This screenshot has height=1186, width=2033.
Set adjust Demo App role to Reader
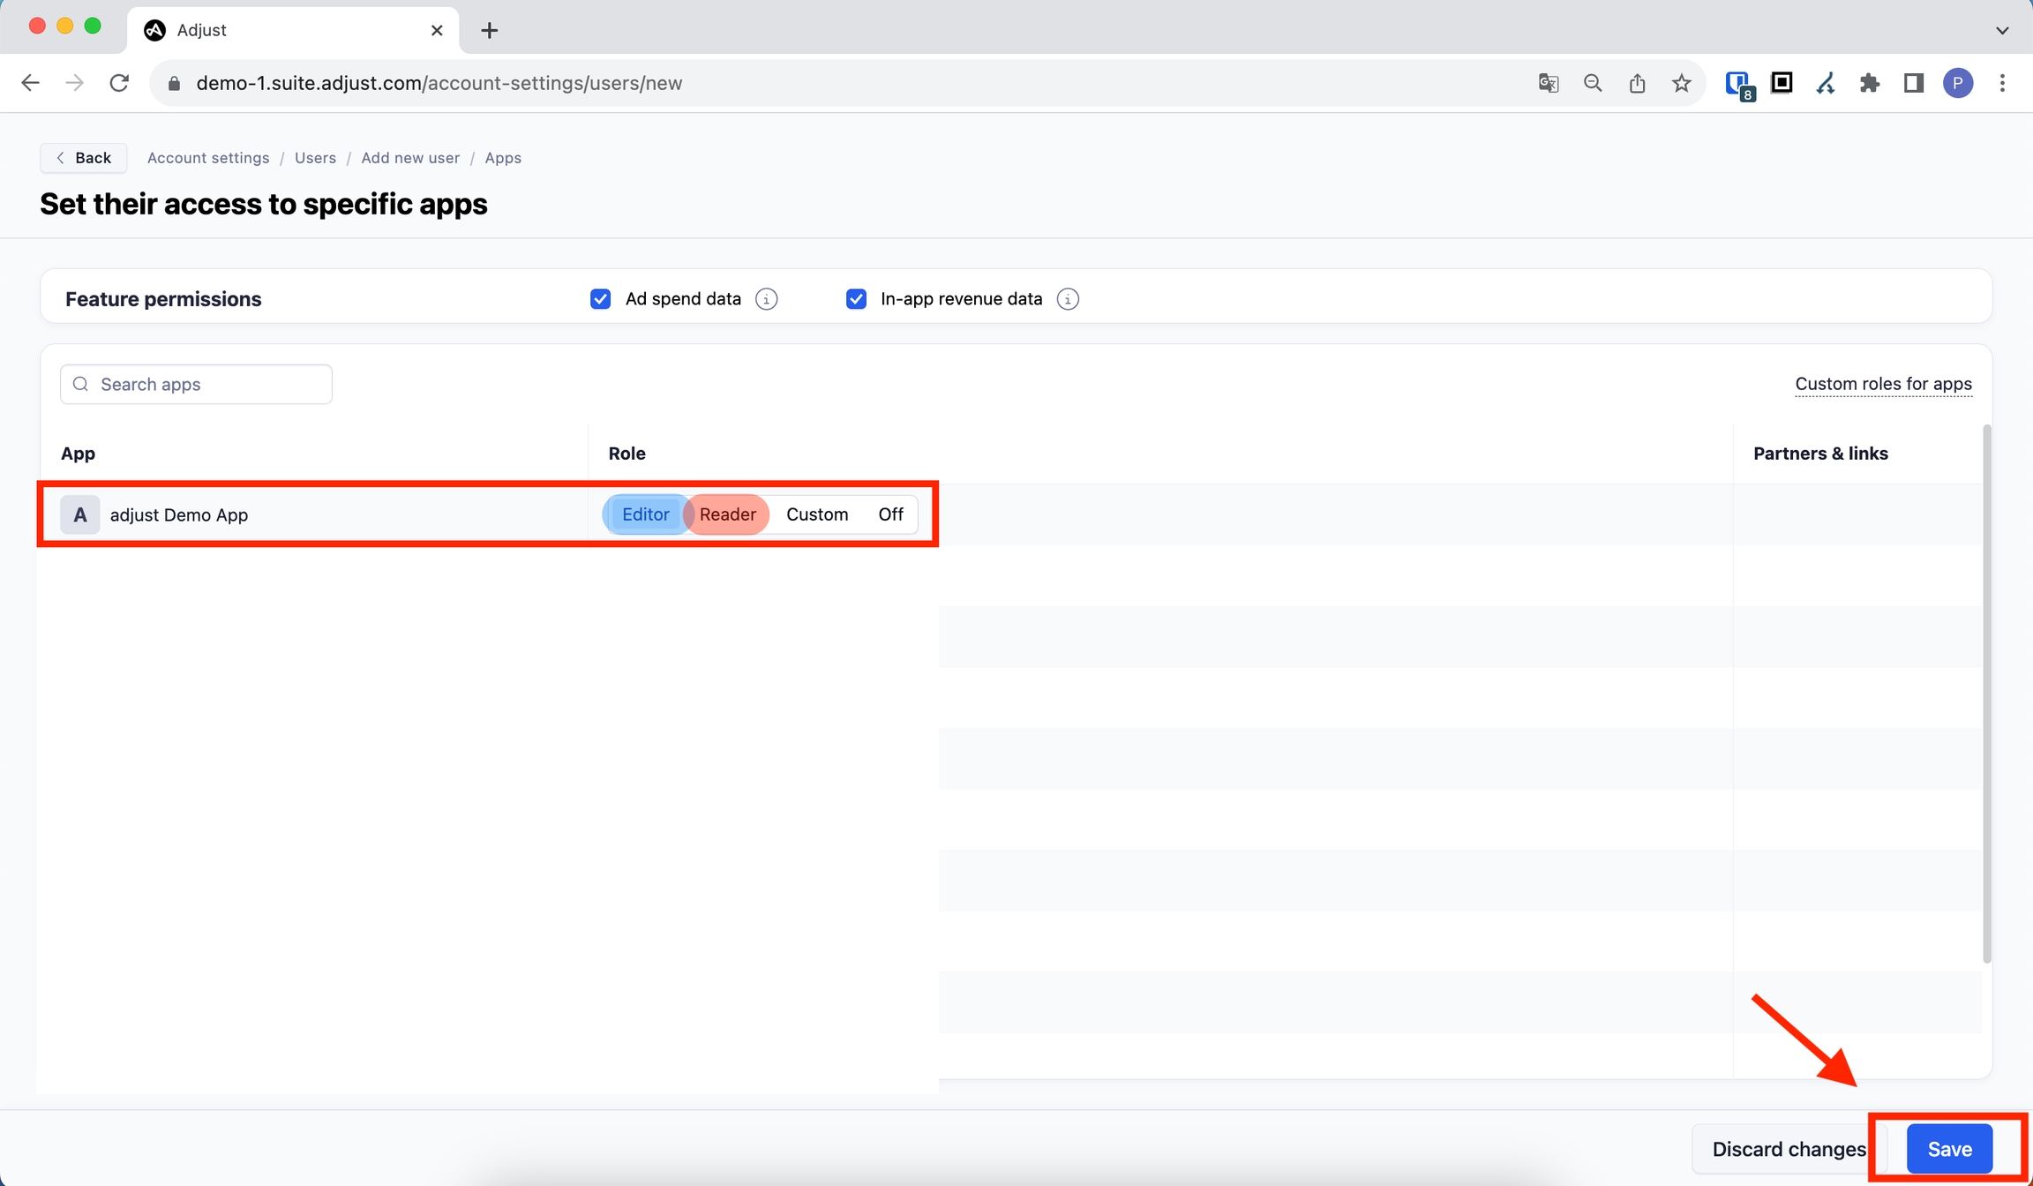(727, 514)
